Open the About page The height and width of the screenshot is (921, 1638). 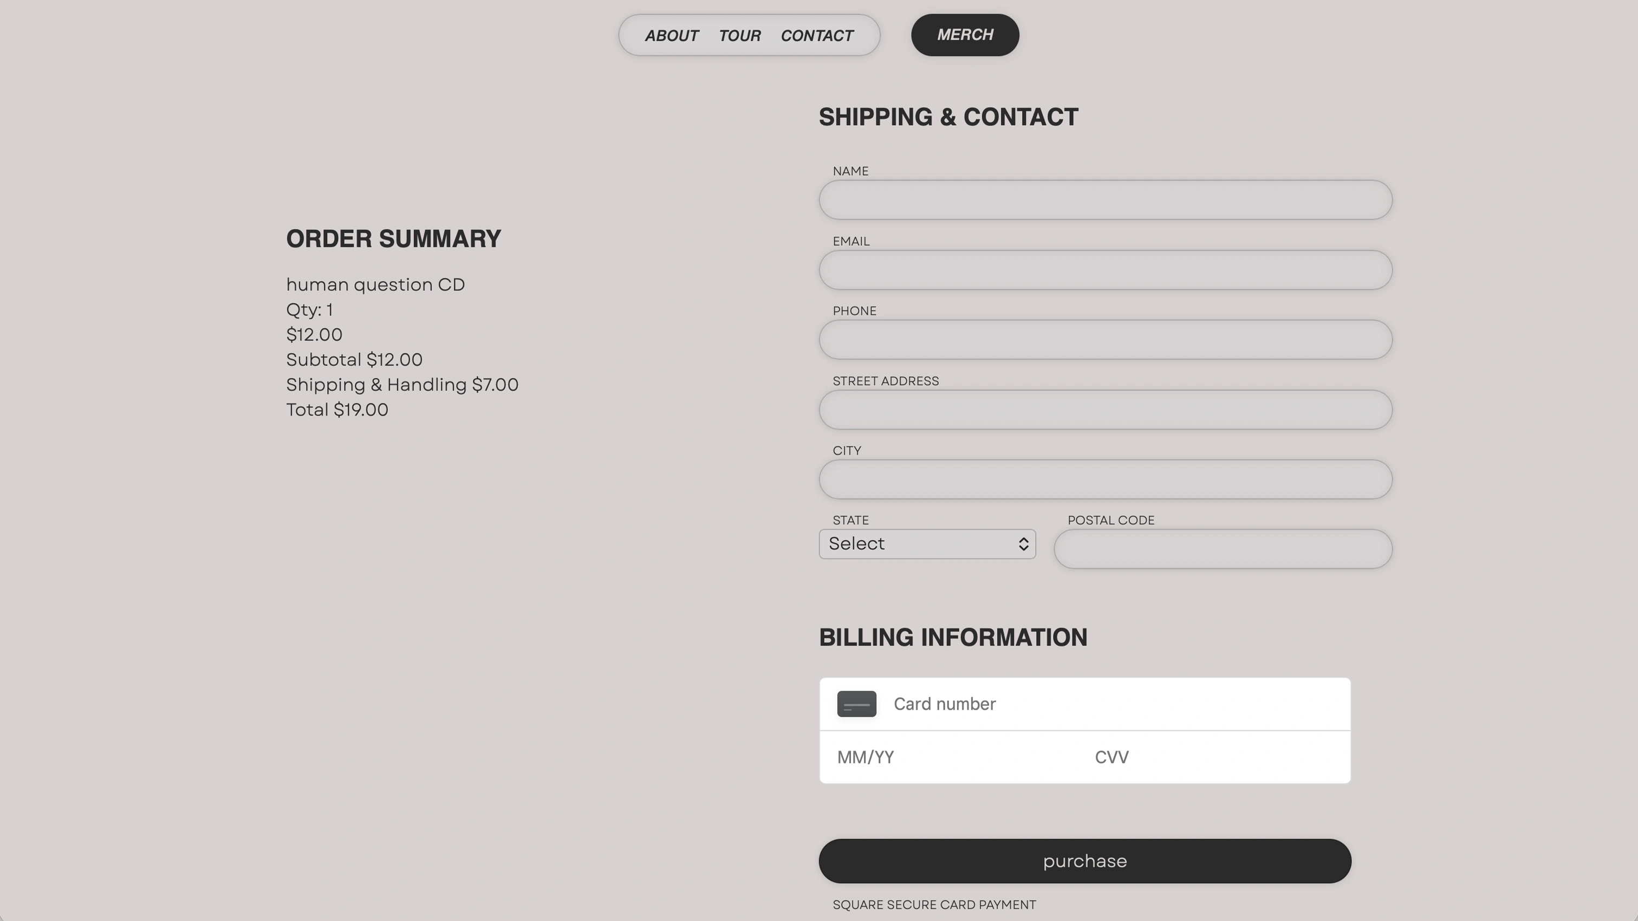672,36
